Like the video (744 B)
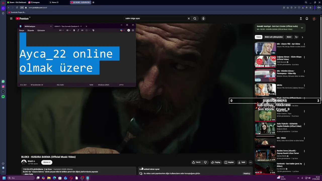 tap(196, 162)
